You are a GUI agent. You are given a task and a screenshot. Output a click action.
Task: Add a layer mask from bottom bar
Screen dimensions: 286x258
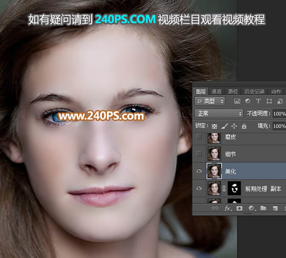pos(239,208)
